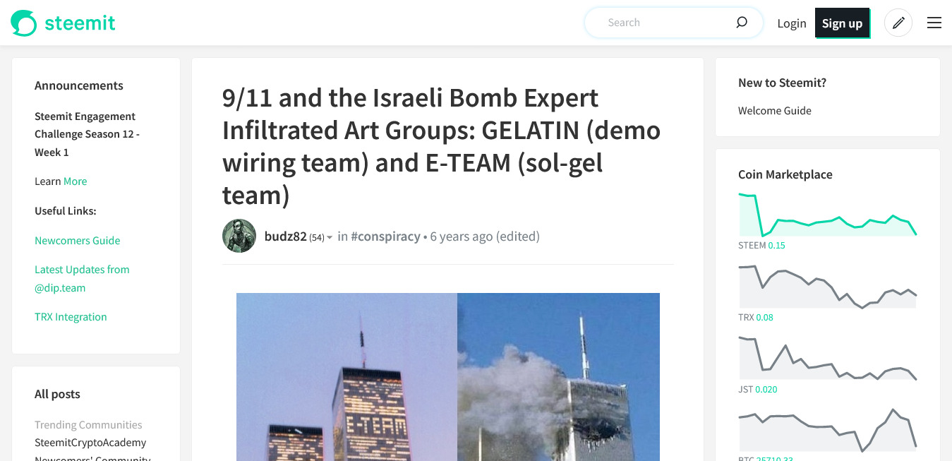Screen dimensions: 952x461
Task: Click the '(edited)' label
Action: tap(518, 237)
